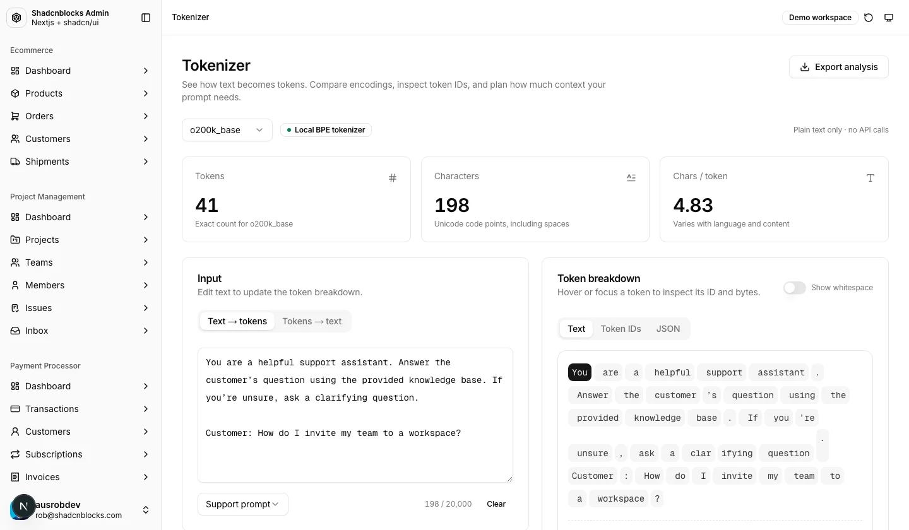Click the Shadcnblocks Admin logo icon

(x=16, y=18)
